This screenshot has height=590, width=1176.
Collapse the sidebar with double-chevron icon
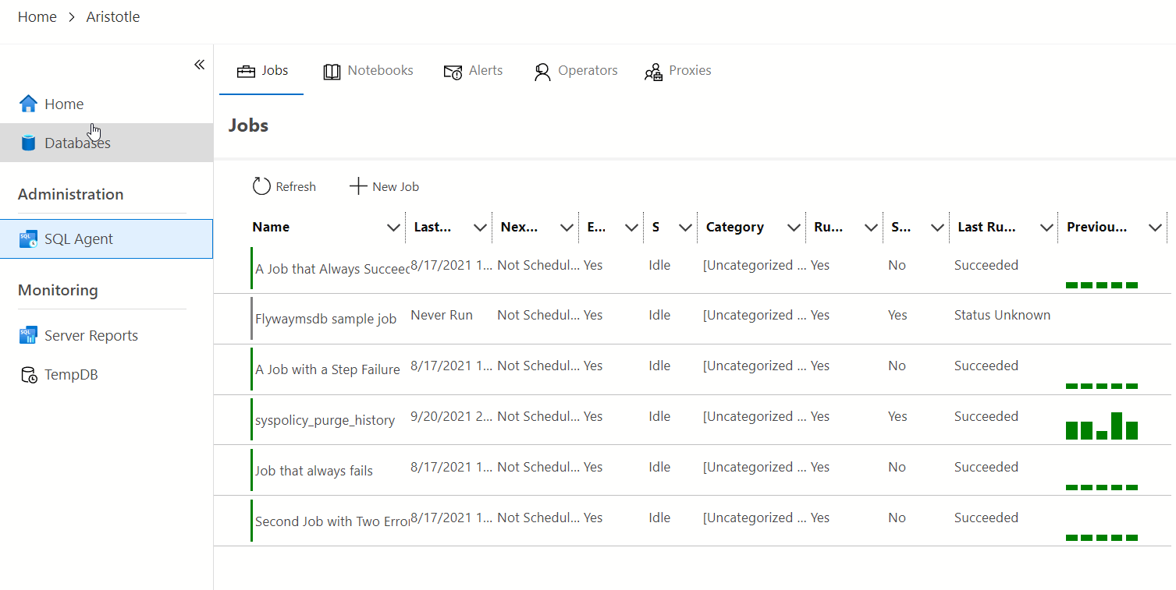point(199,65)
